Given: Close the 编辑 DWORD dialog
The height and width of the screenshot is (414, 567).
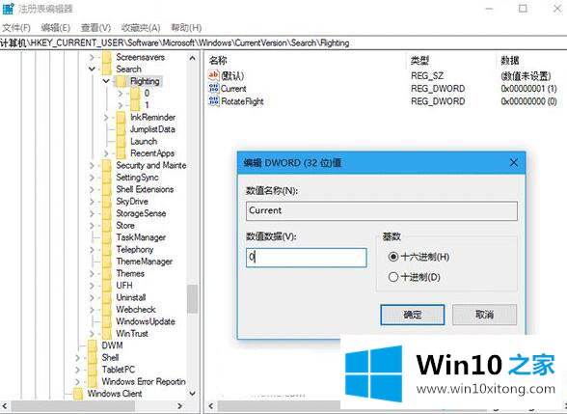Looking at the screenshot, I should point(513,163).
